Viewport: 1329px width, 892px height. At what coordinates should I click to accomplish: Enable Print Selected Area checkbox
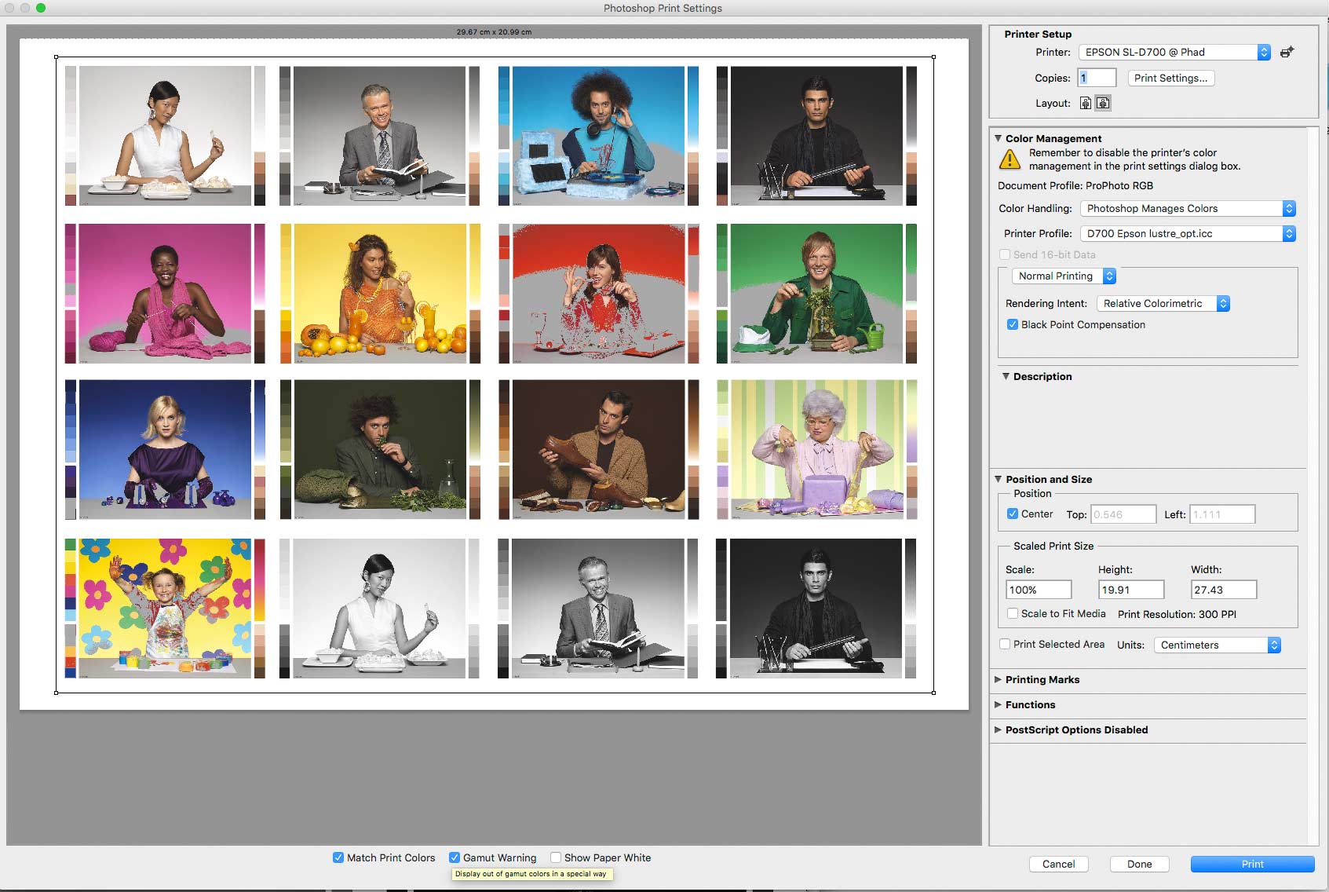1005,644
